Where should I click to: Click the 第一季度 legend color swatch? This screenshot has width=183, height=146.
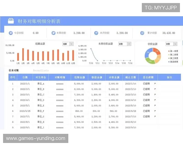(x=169, y=51)
